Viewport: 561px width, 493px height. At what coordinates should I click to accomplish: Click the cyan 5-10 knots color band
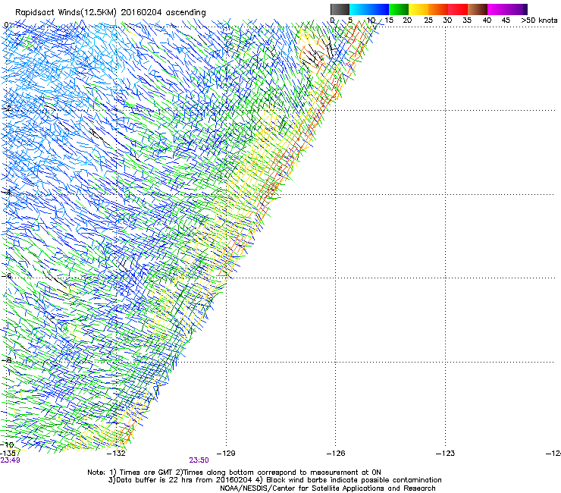[359, 9]
